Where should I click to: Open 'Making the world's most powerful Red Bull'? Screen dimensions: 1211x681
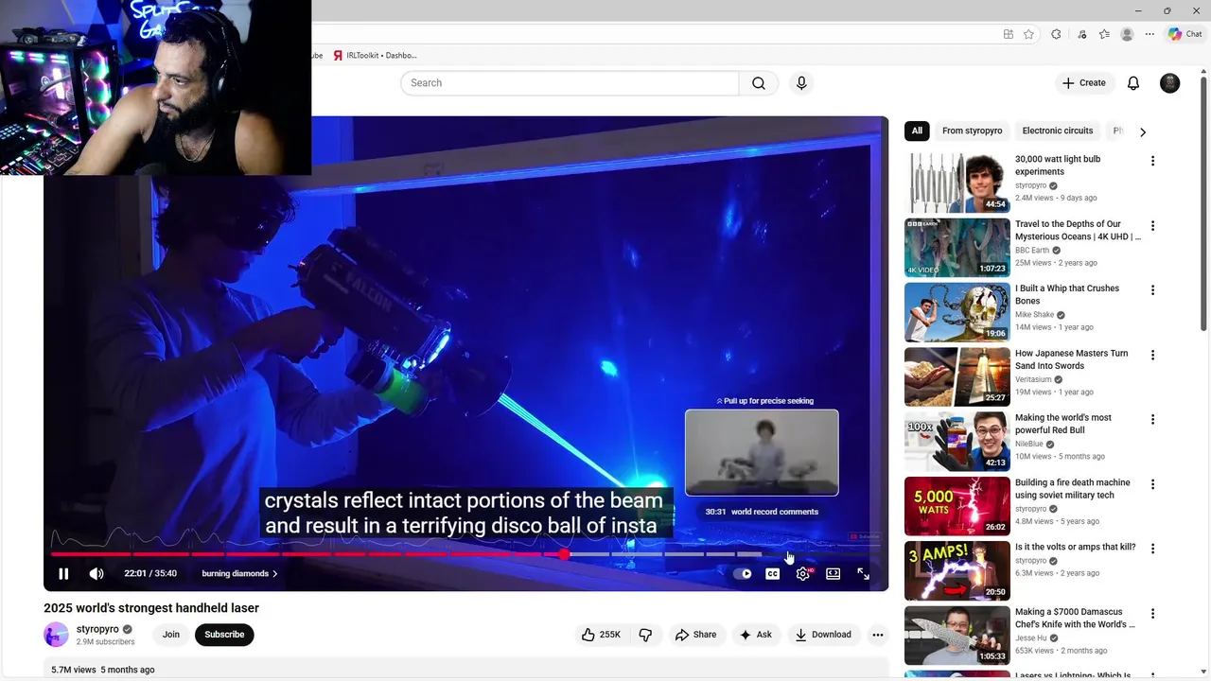[1063, 424]
